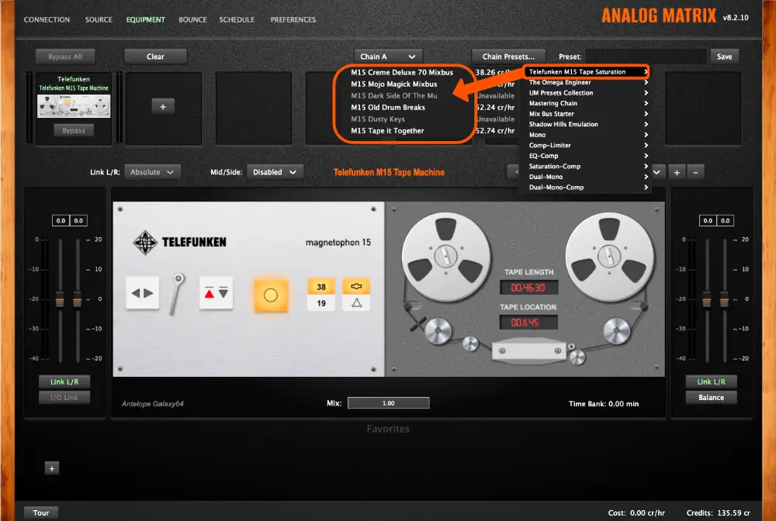The height and width of the screenshot is (521, 776).
Task: Click the input left channel fader
Action: 60,299
